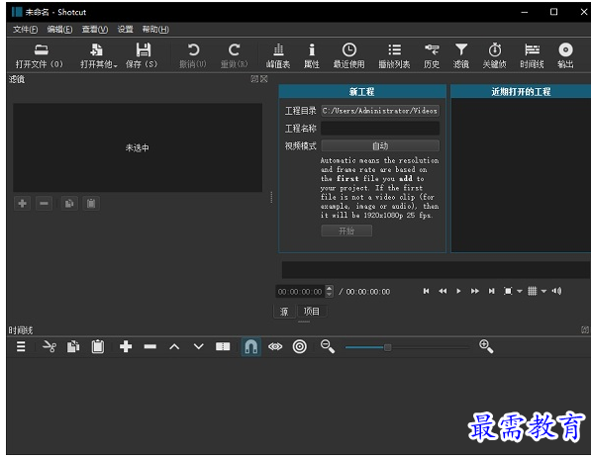Show the Peak Meter (峰值表) panel
The height and width of the screenshot is (458, 591).
[278, 55]
